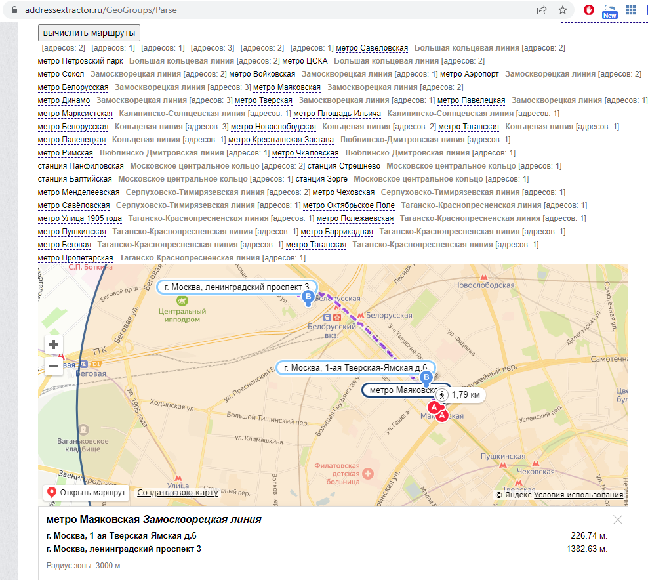Open the Условия использования link
648x580 pixels.
click(x=578, y=495)
